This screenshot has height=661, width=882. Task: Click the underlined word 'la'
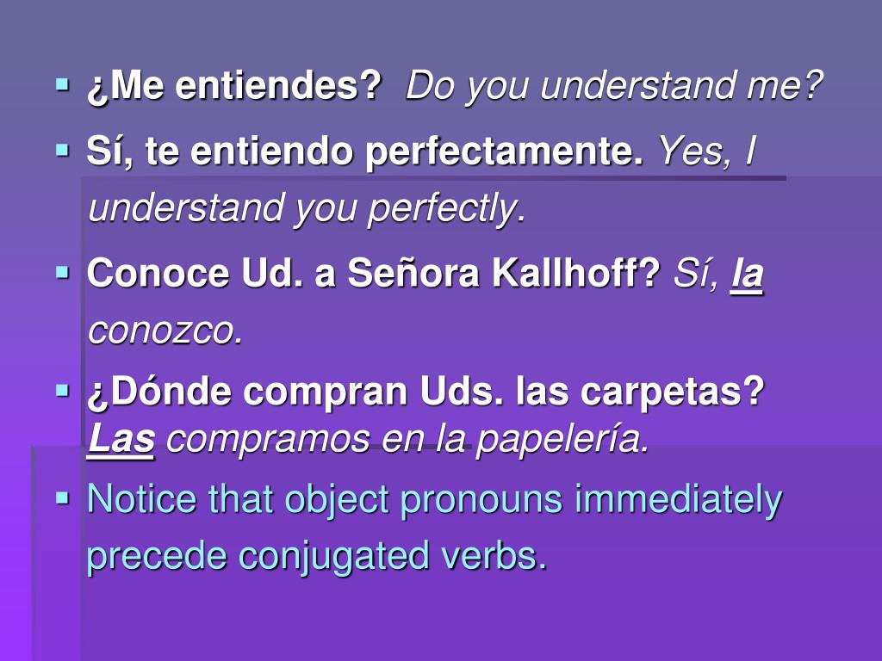pyautogui.click(x=747, y=275)
